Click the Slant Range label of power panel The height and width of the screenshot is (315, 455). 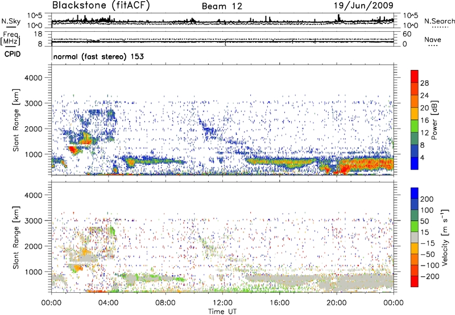(16, 120)
